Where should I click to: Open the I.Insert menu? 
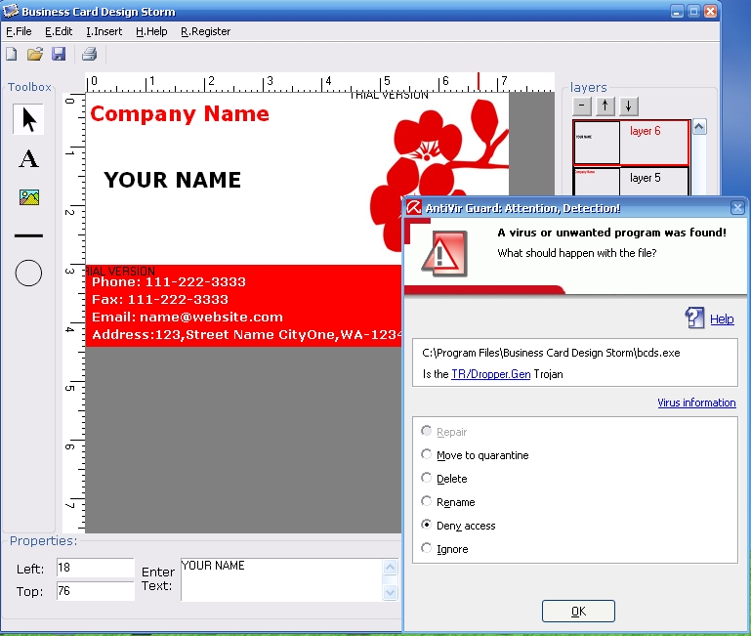point(104,31)
